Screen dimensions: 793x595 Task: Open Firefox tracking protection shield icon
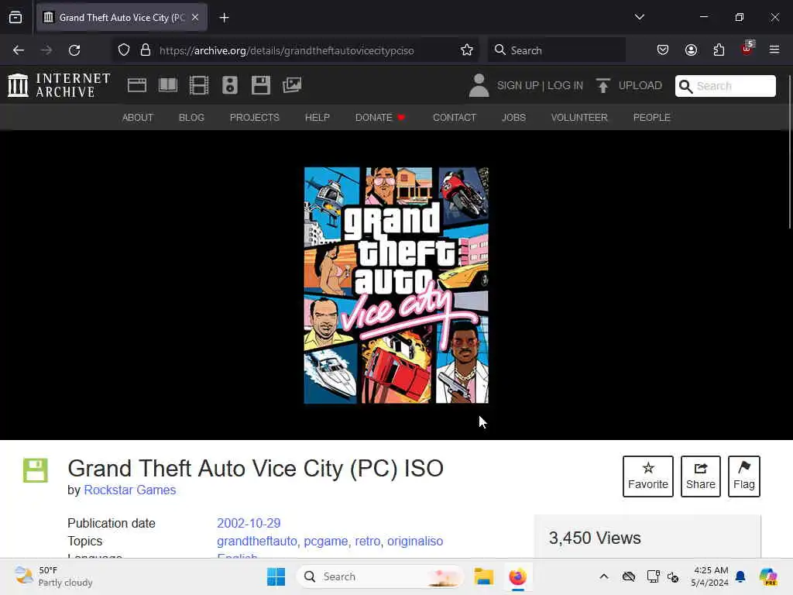(124, 50)
